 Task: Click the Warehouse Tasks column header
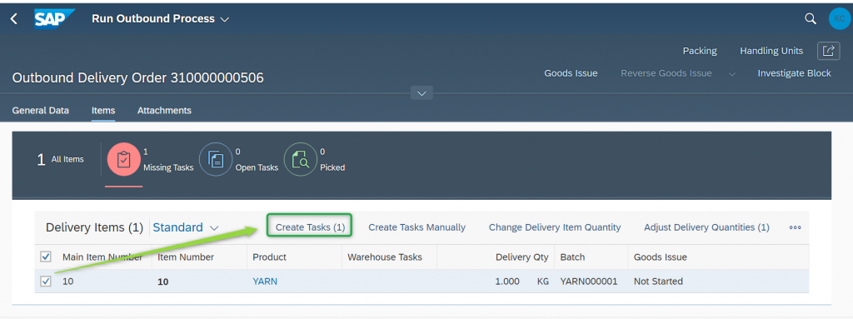(385, 257)
